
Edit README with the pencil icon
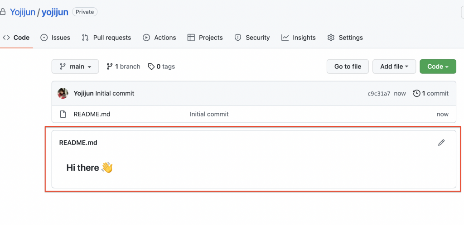(441, 143)
